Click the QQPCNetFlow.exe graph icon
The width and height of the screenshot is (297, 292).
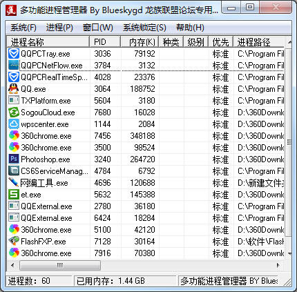click(14, 66)
